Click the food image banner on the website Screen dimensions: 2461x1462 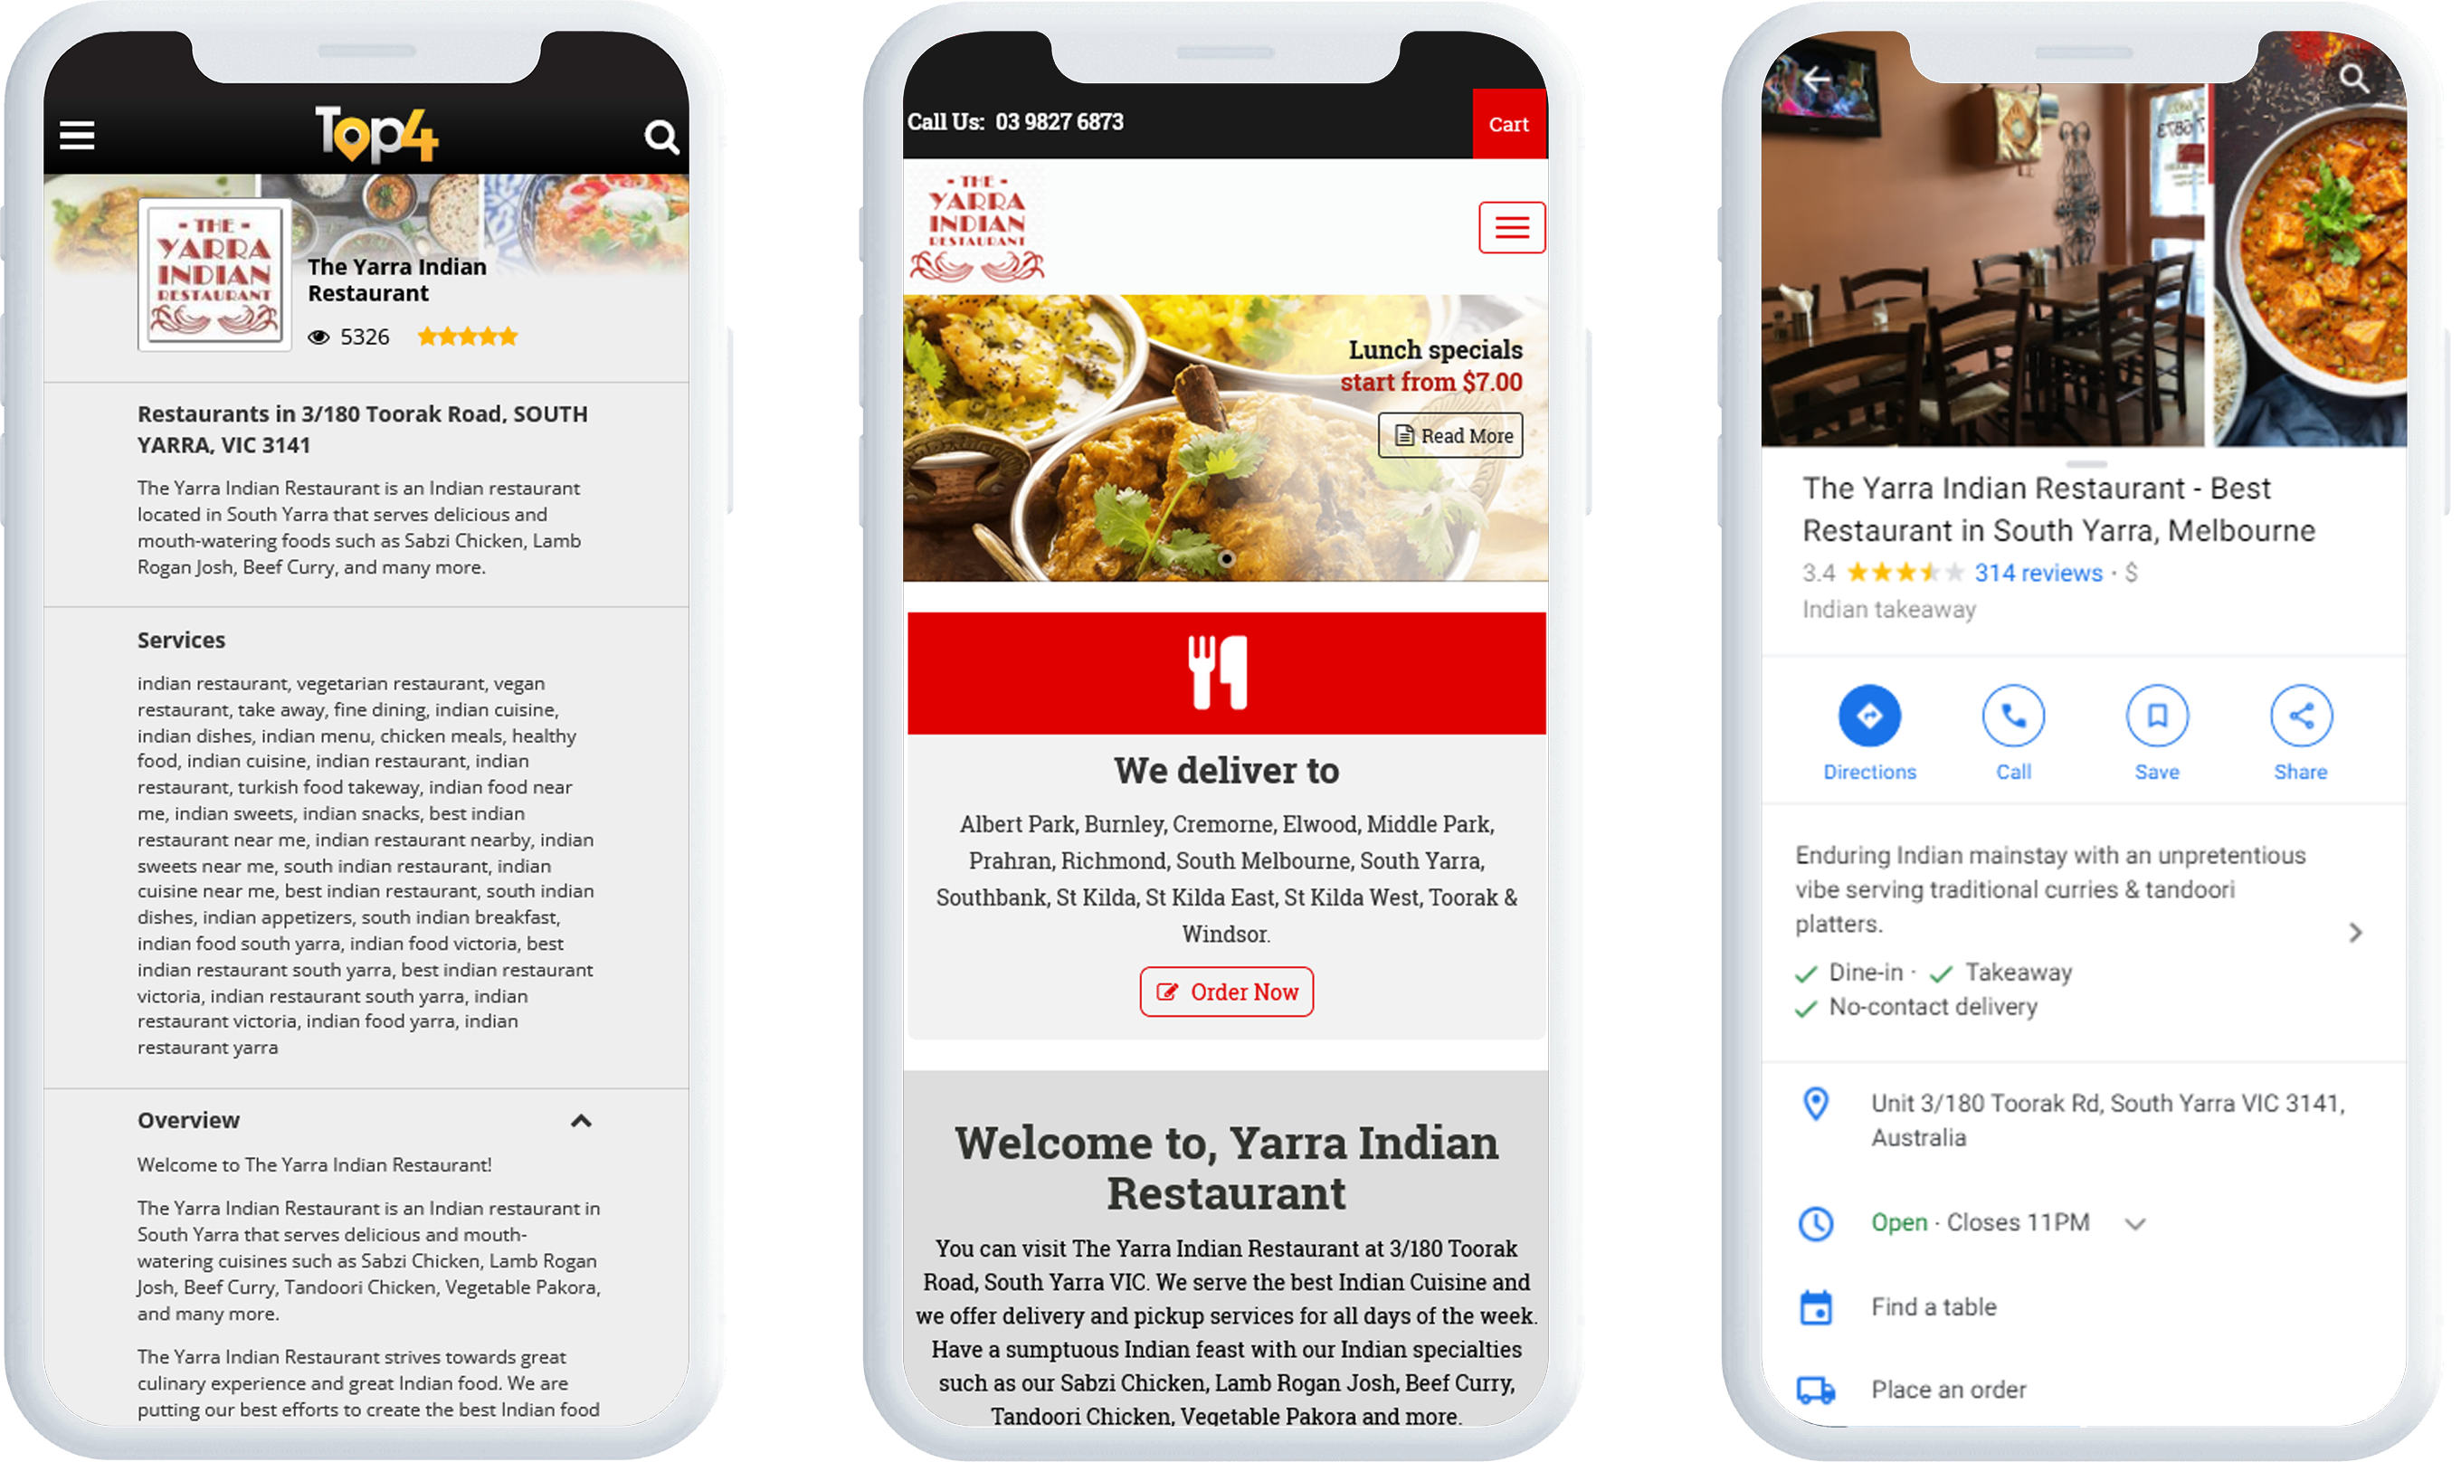(x=1223, y=442)
